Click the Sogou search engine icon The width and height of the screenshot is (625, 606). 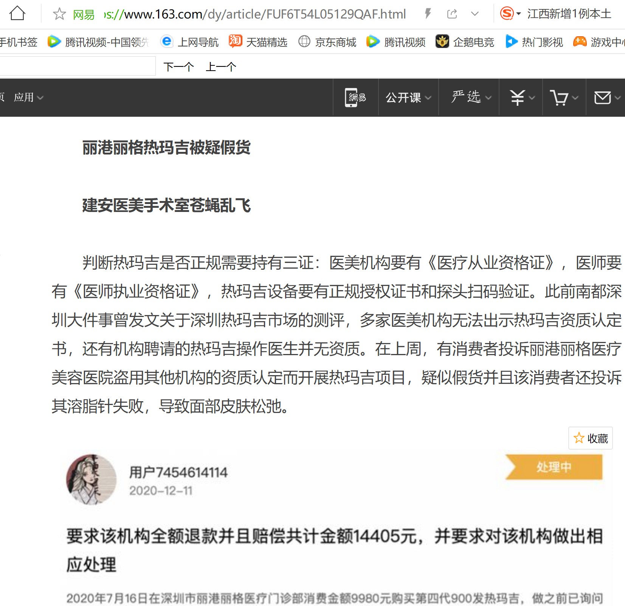(507, 14)
